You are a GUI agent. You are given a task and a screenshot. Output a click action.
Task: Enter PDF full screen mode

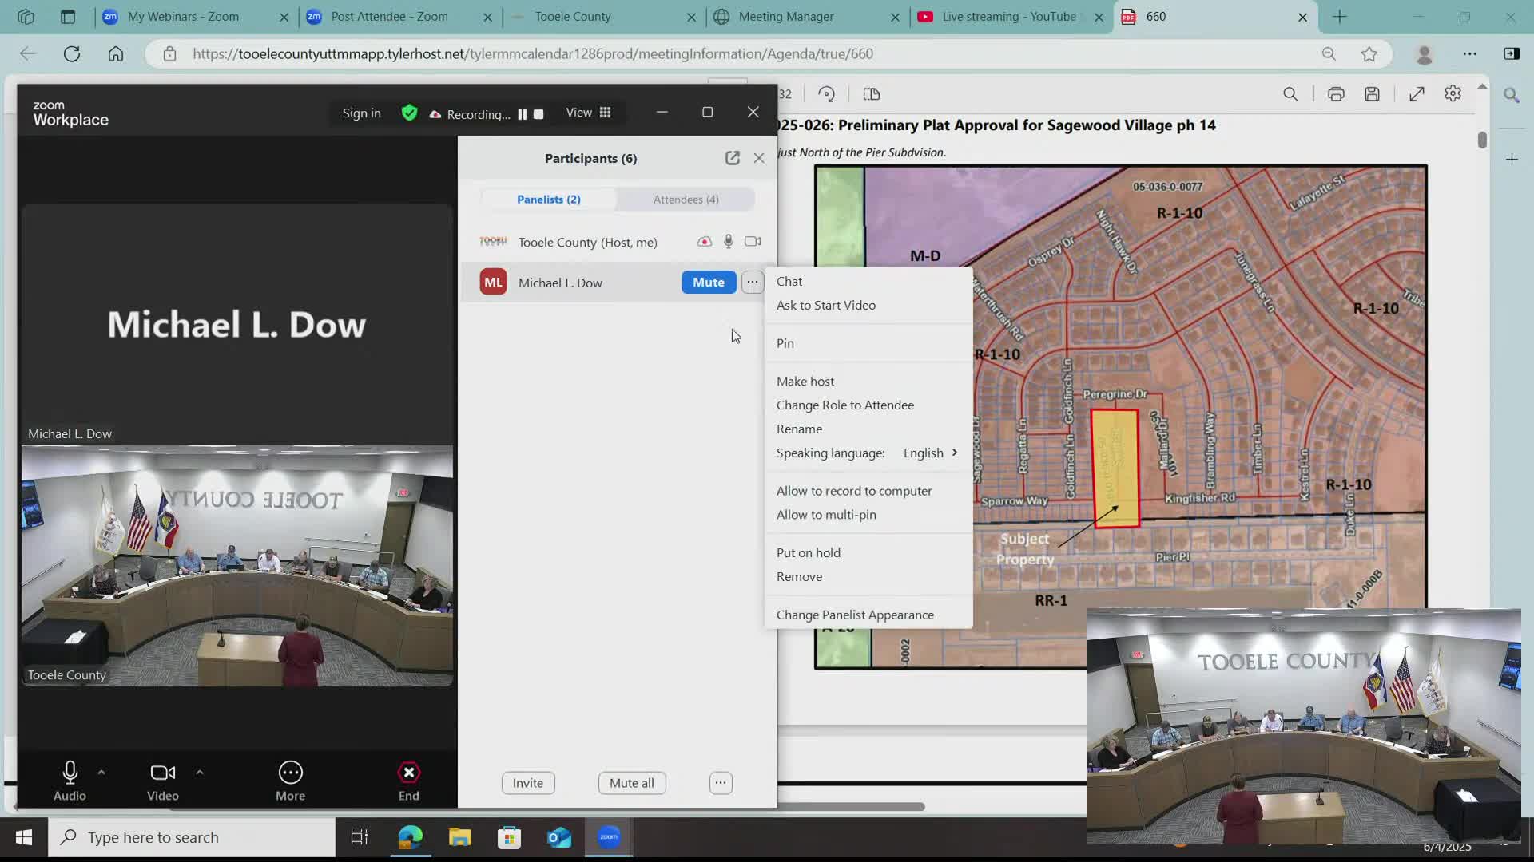[1417, 94]
